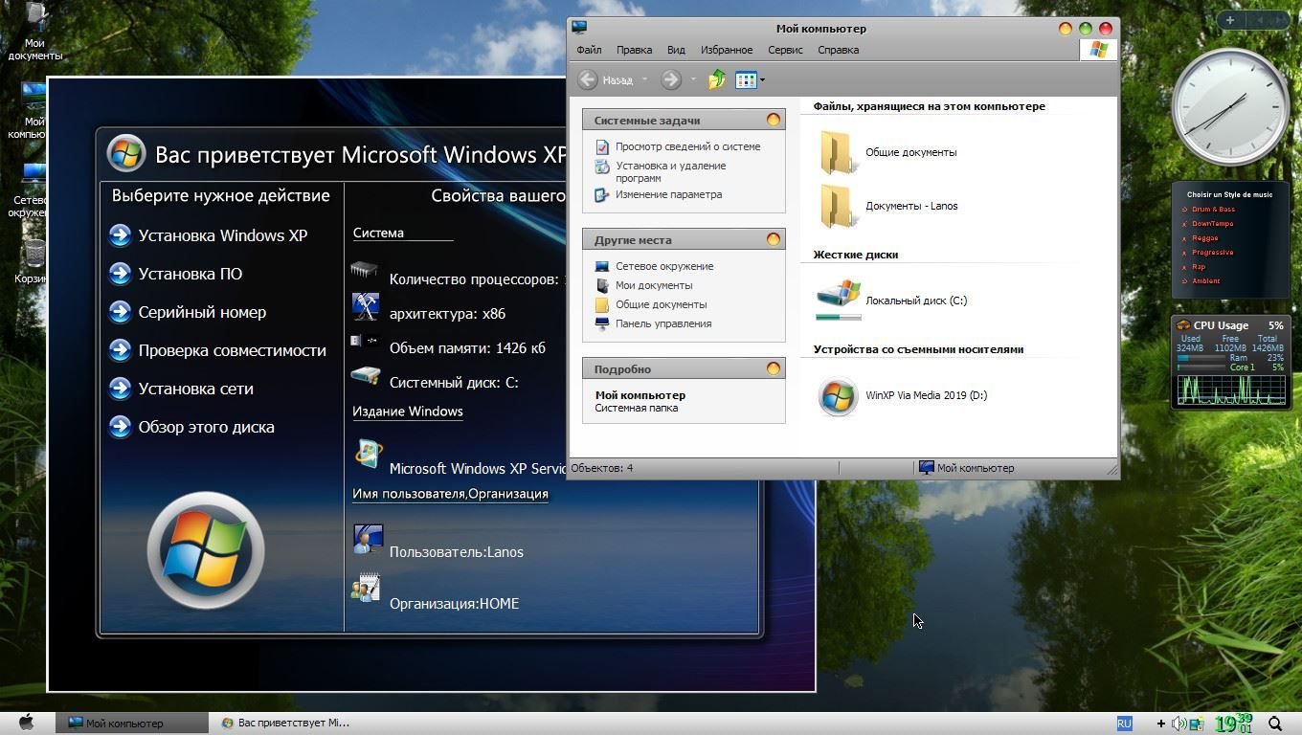1302x735 pixels.
Task: Collapse the Другие места panel
Action: click(773, 239)
